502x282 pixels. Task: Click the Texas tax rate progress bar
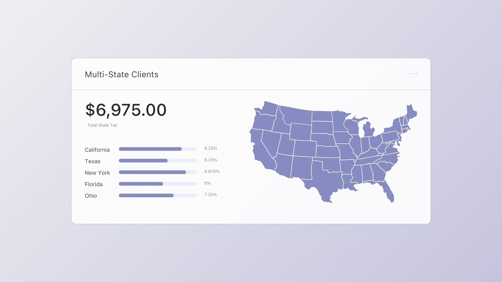point(158,161)
